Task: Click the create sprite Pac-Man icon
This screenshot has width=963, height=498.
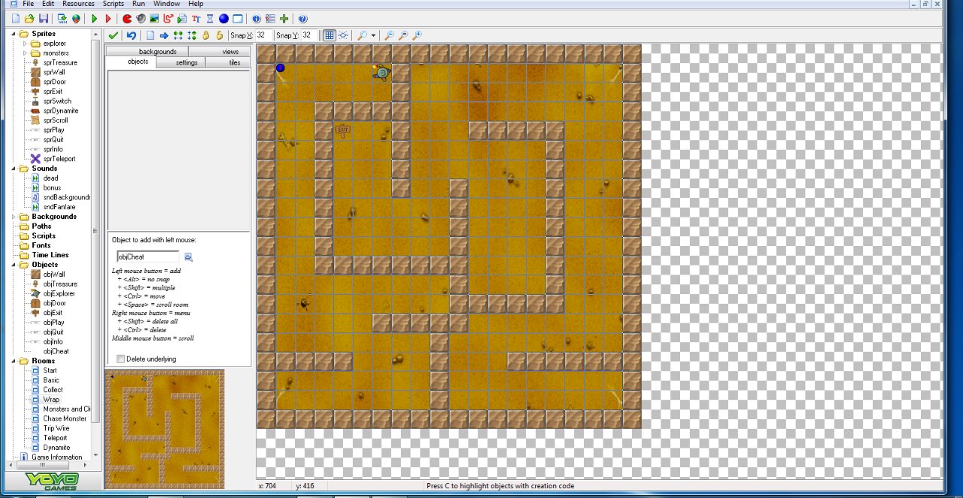Action: tap(126, 19)
